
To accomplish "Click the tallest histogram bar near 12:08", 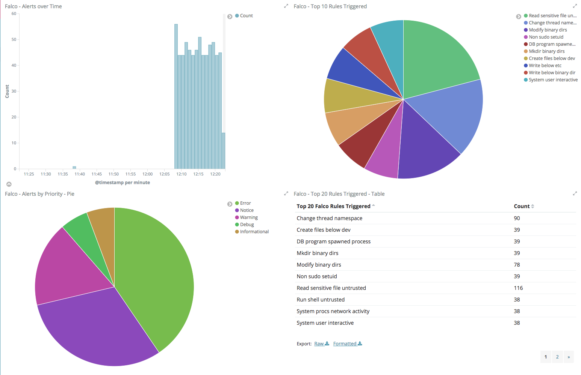I will (176, 96).
